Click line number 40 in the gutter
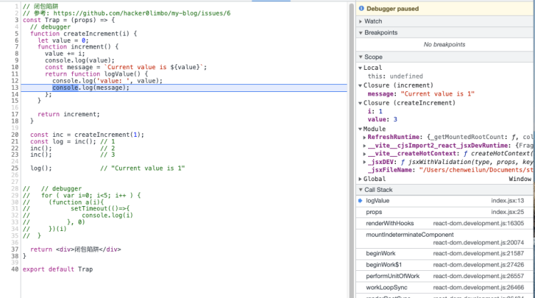This screenshot has height=298, width=535. (15, 269)
